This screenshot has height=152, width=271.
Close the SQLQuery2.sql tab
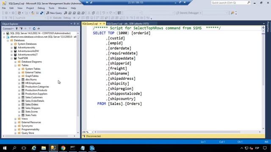(x=104, y=24)
